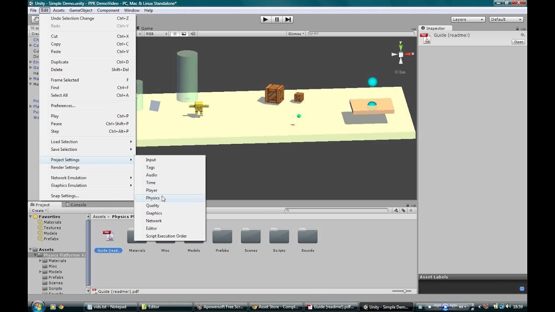The width and height of the screenshot is (555, 312).
Task: Select Preferences... in Edit menu
Action: (x=87, y=106)
